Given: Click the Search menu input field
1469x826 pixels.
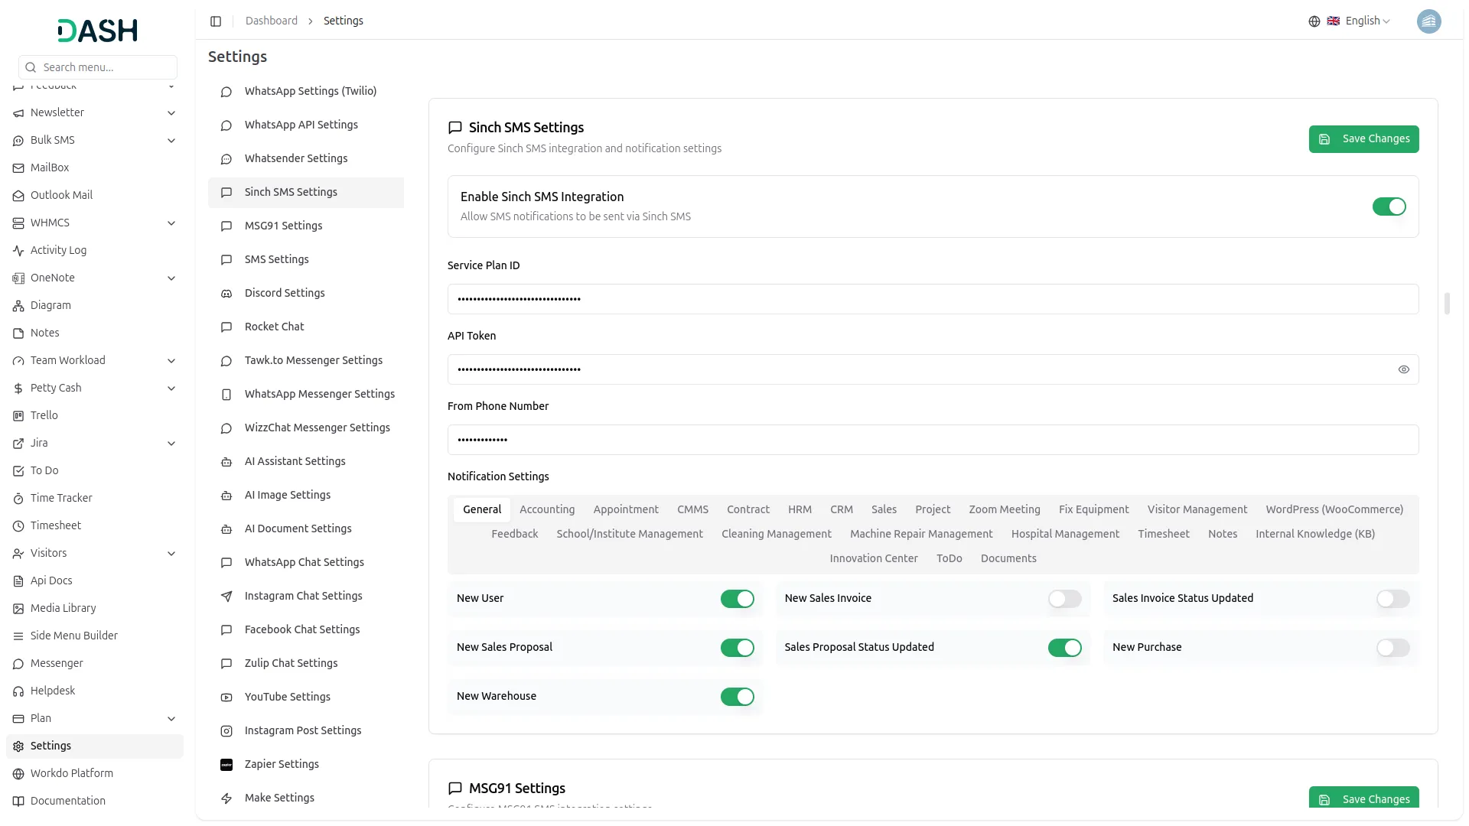Looking at the screenshot, I should tap(98, 67).
